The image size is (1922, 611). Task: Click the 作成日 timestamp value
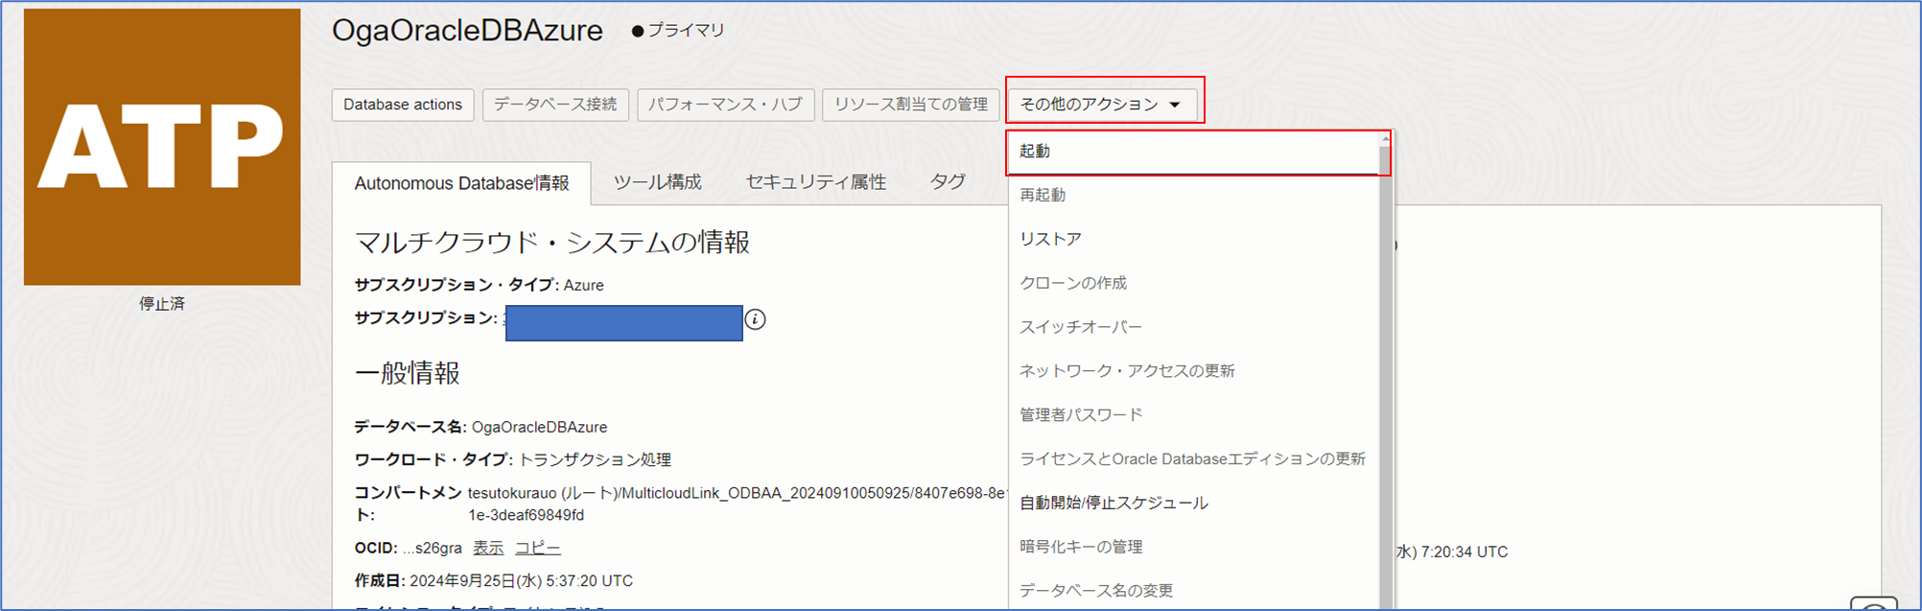coord(522,581)
